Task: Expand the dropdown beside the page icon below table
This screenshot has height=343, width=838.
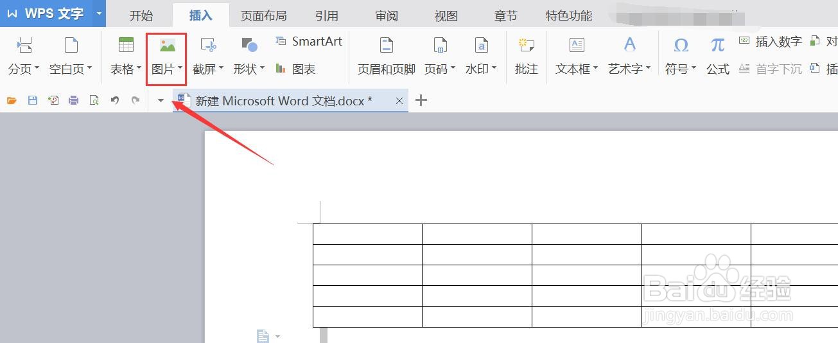Action: coord(277,337)
